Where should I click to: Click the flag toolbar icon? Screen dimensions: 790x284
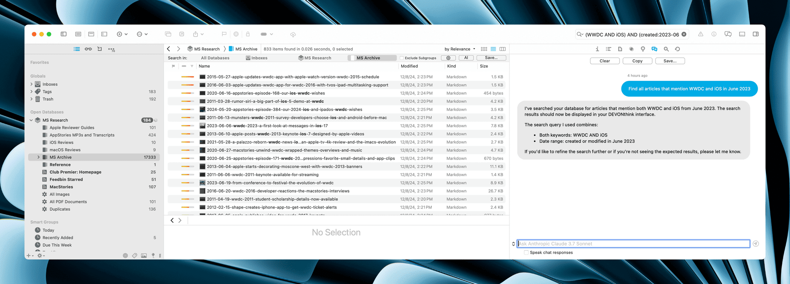(224, 34)
